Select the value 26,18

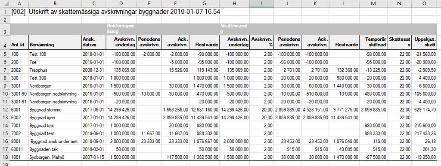[424, 141]
